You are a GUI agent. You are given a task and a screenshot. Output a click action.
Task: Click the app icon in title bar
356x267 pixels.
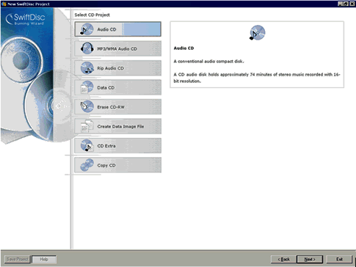(x=4, y=4)
